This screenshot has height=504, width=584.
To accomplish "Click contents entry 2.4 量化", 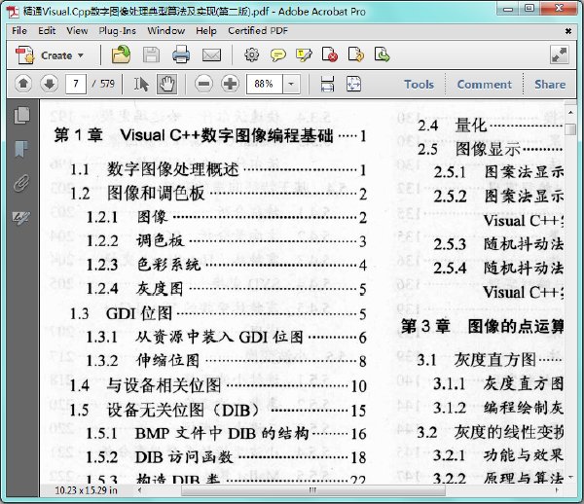I will click(x=491, y=126).
